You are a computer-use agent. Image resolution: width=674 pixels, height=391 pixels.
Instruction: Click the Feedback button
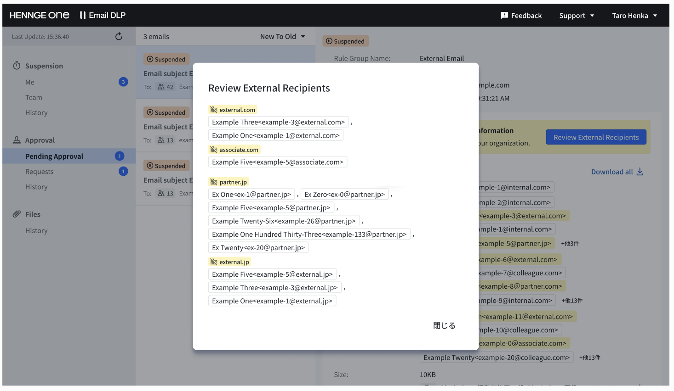[x=521, y=16]
